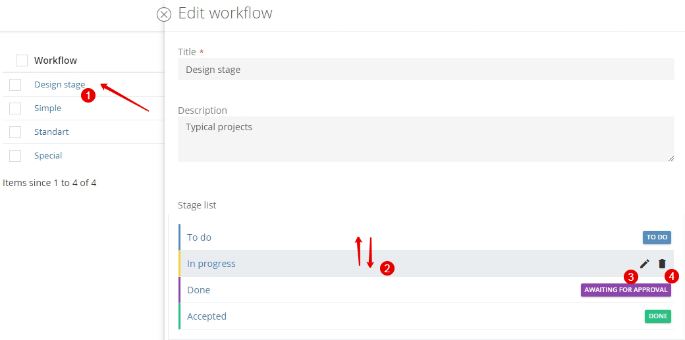Screen dimensions: 685x340
Task: Tick the Standart workflow checkbox
Action: coord(15,132)
